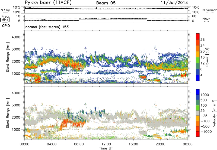Viewport: 217px width, 150px height.
Task: Select the "16:00" time tick label
Action: tap(133, 144)
